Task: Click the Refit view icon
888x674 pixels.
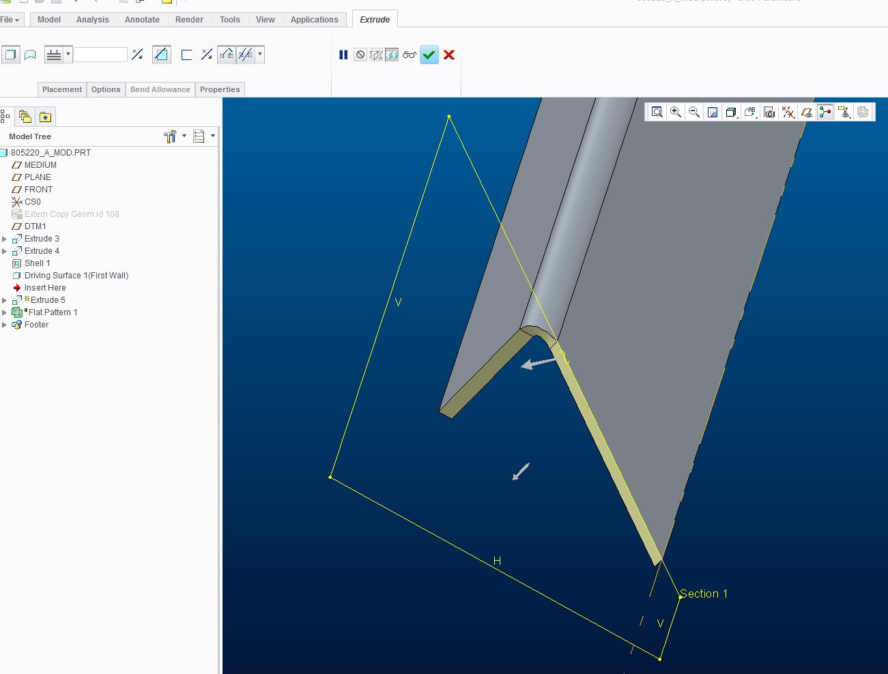Action: tap(657, 112)
